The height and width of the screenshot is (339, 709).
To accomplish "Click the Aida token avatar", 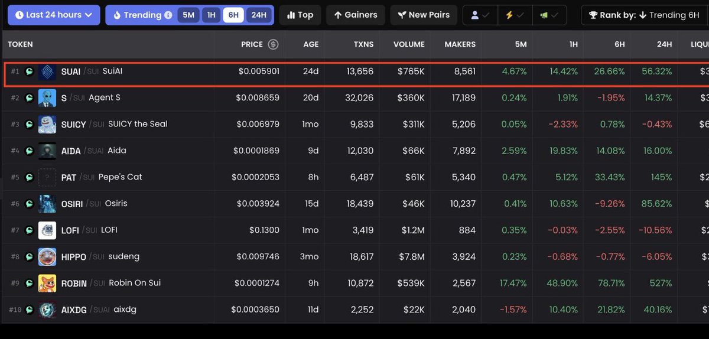I will pos(47,151).
